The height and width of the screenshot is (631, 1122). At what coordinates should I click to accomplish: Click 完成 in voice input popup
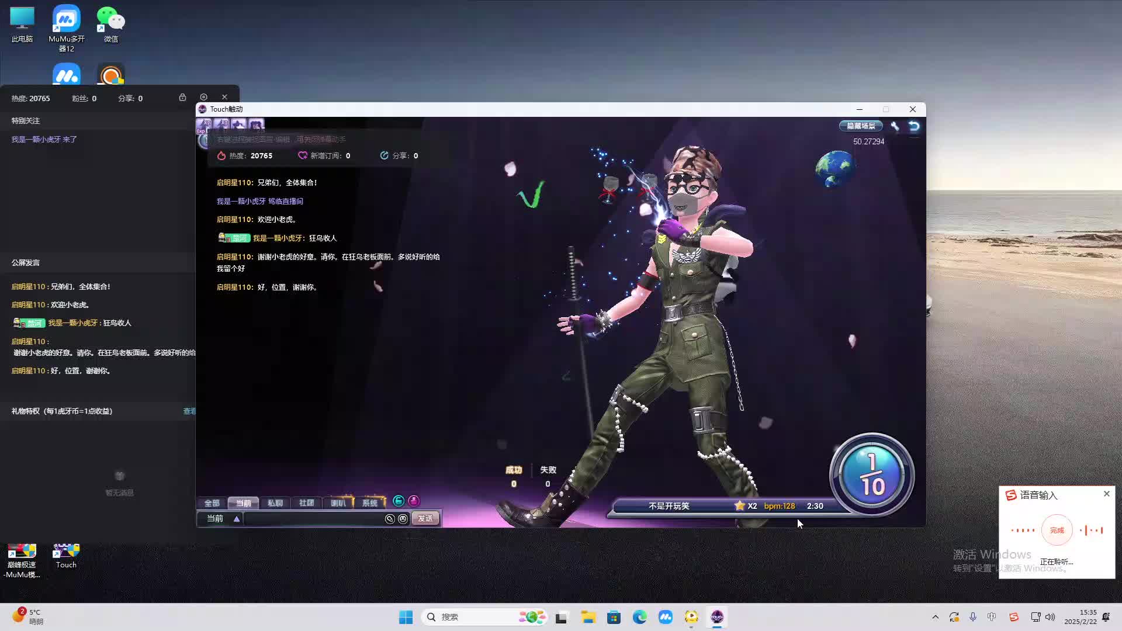tap(1057, 531)
